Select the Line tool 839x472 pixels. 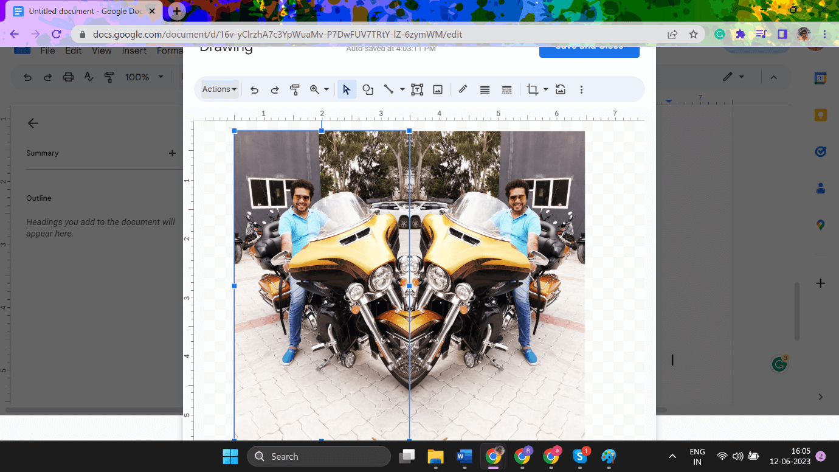(x=389, y=89)
